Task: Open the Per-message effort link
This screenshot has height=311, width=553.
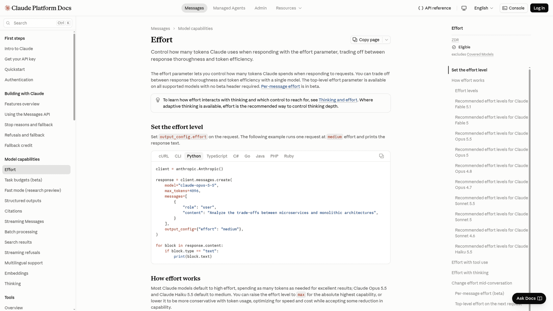Action: pos(280,86)
